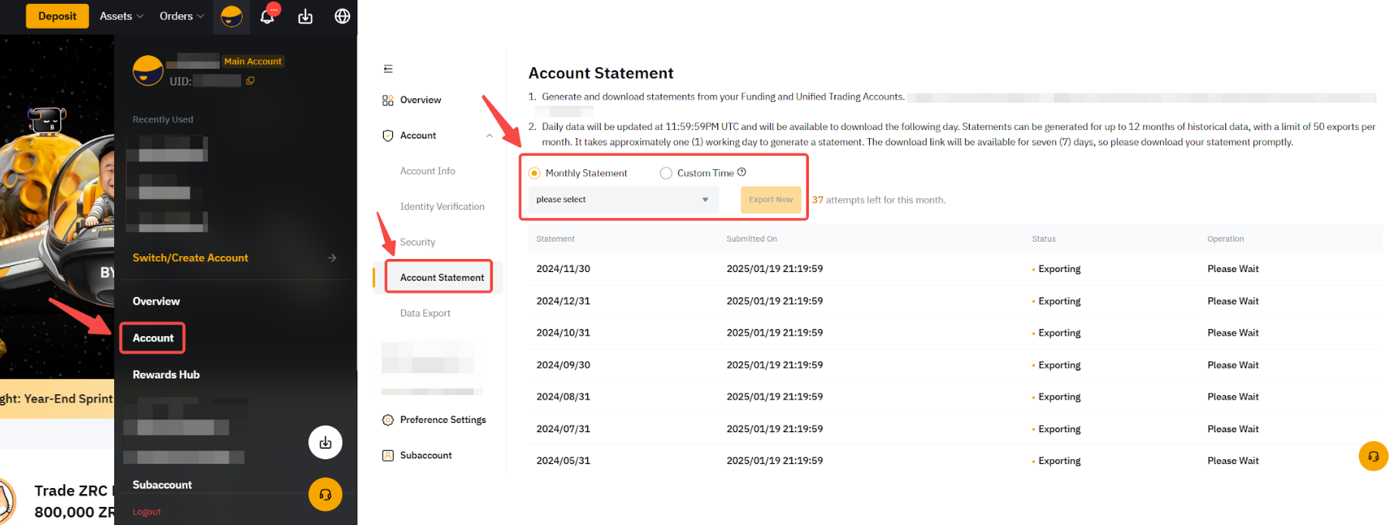
Task: Click the Export Now button
Action: point(770,200)
